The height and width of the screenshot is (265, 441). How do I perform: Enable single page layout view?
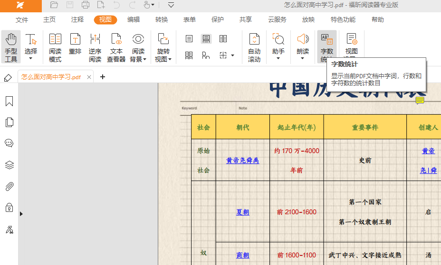tap(189, 39)
